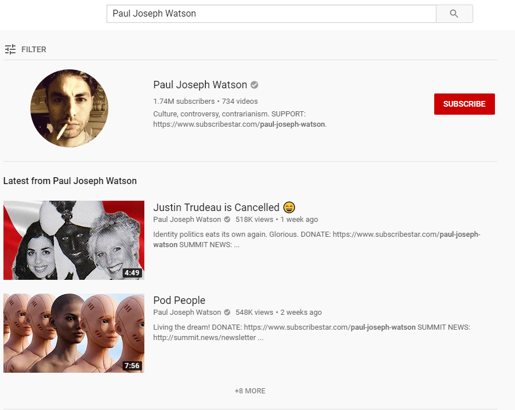Image resolution: width=515 pixels, height=410 pixels.
Task: Click verified badge under Pod People
Action: coord(227,313)
